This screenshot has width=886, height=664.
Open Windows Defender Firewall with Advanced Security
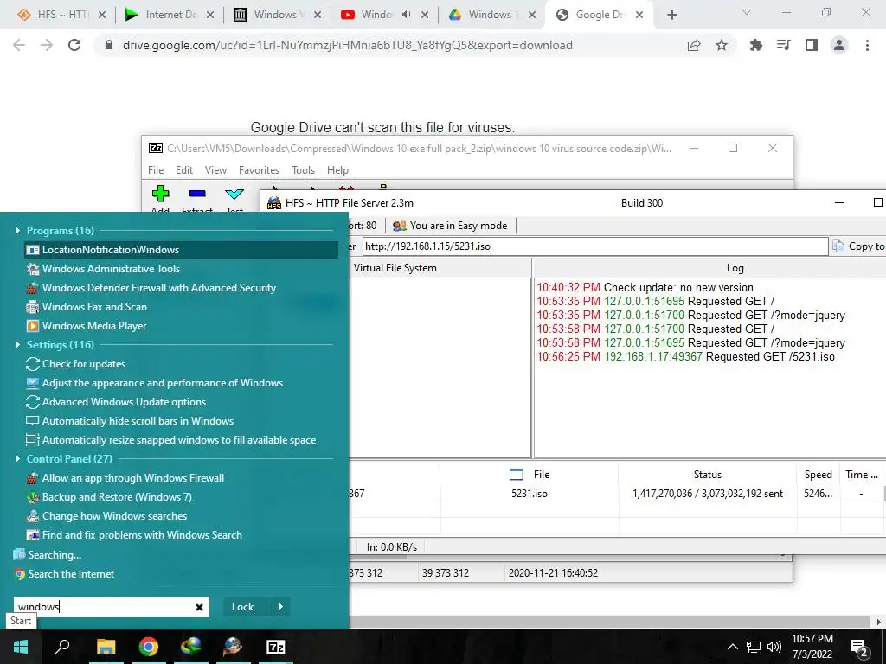tap(151, 287)
